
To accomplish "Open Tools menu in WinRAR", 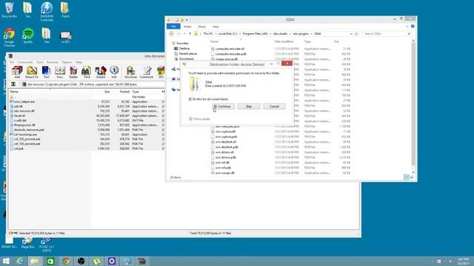I will coord(40,62).
